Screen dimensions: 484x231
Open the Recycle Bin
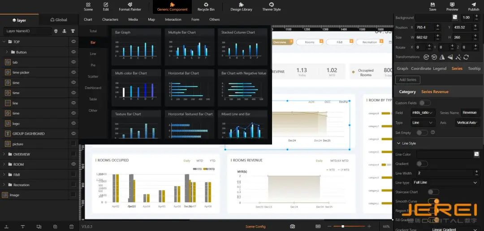point(206,6)
